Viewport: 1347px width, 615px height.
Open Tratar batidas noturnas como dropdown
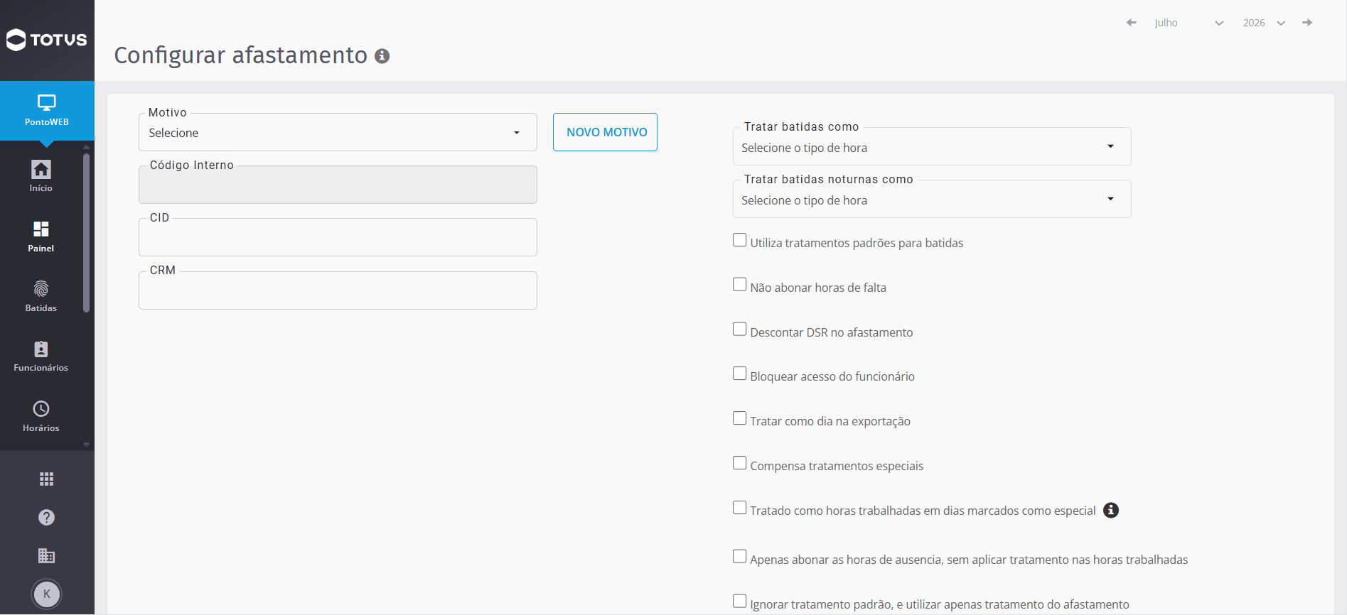(932, 200)
